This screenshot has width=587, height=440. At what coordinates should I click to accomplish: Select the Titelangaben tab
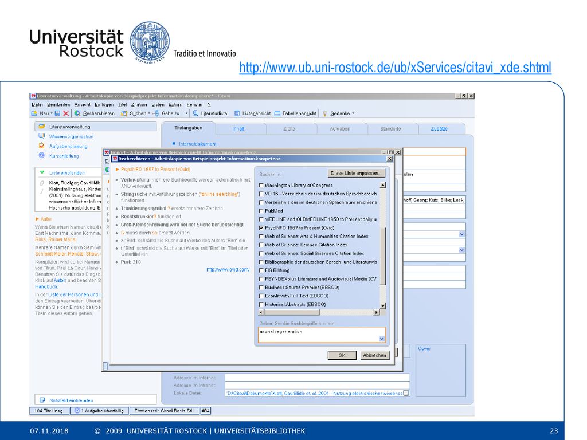click(188, 128)
